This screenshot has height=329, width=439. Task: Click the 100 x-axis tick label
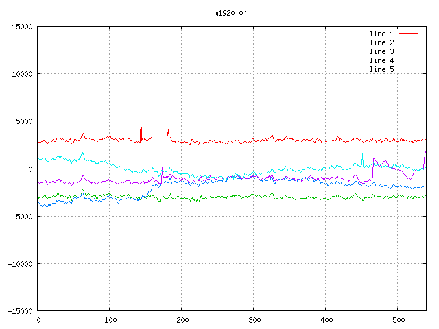[x=110, y=320]
